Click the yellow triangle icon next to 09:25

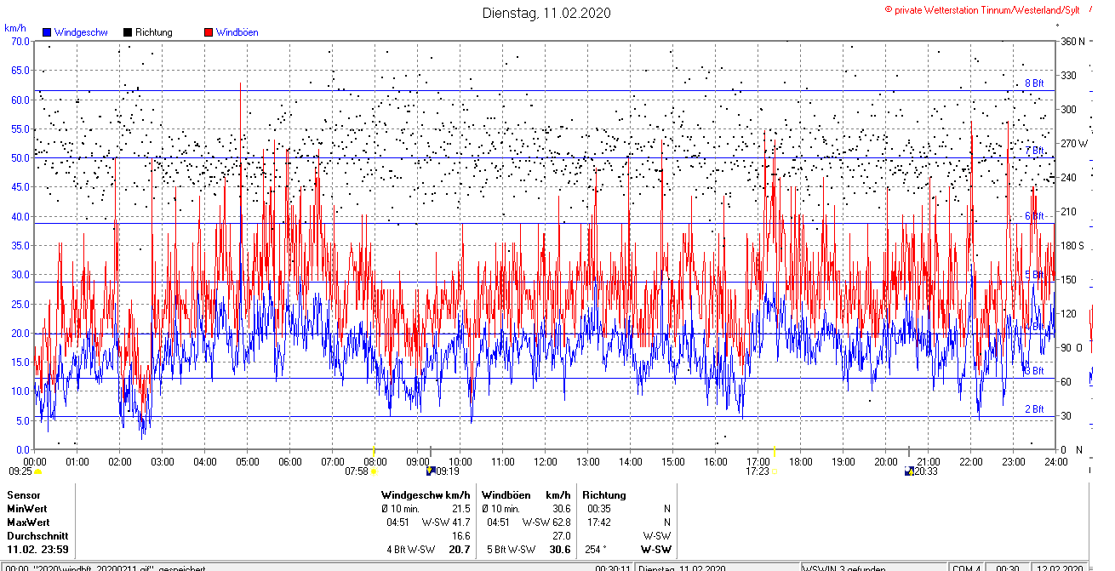click(37, 471)
